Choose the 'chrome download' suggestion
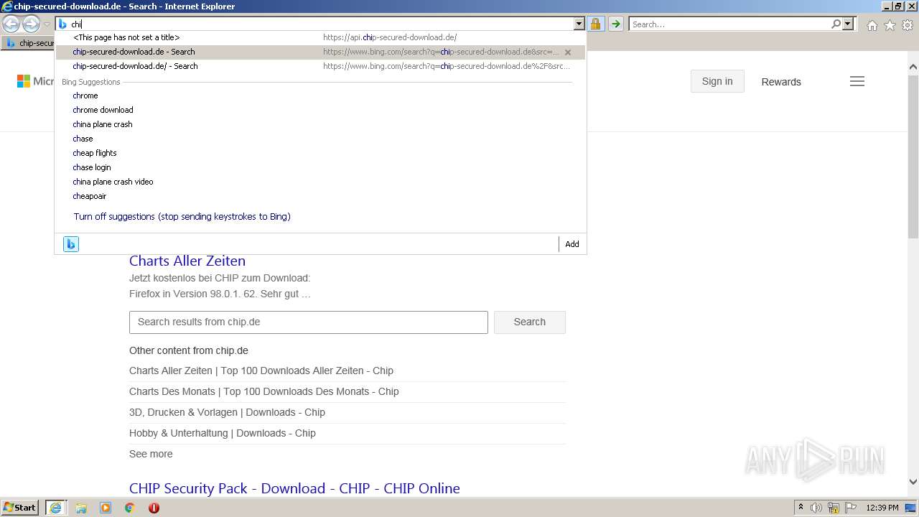 click(x=103, y=110)
